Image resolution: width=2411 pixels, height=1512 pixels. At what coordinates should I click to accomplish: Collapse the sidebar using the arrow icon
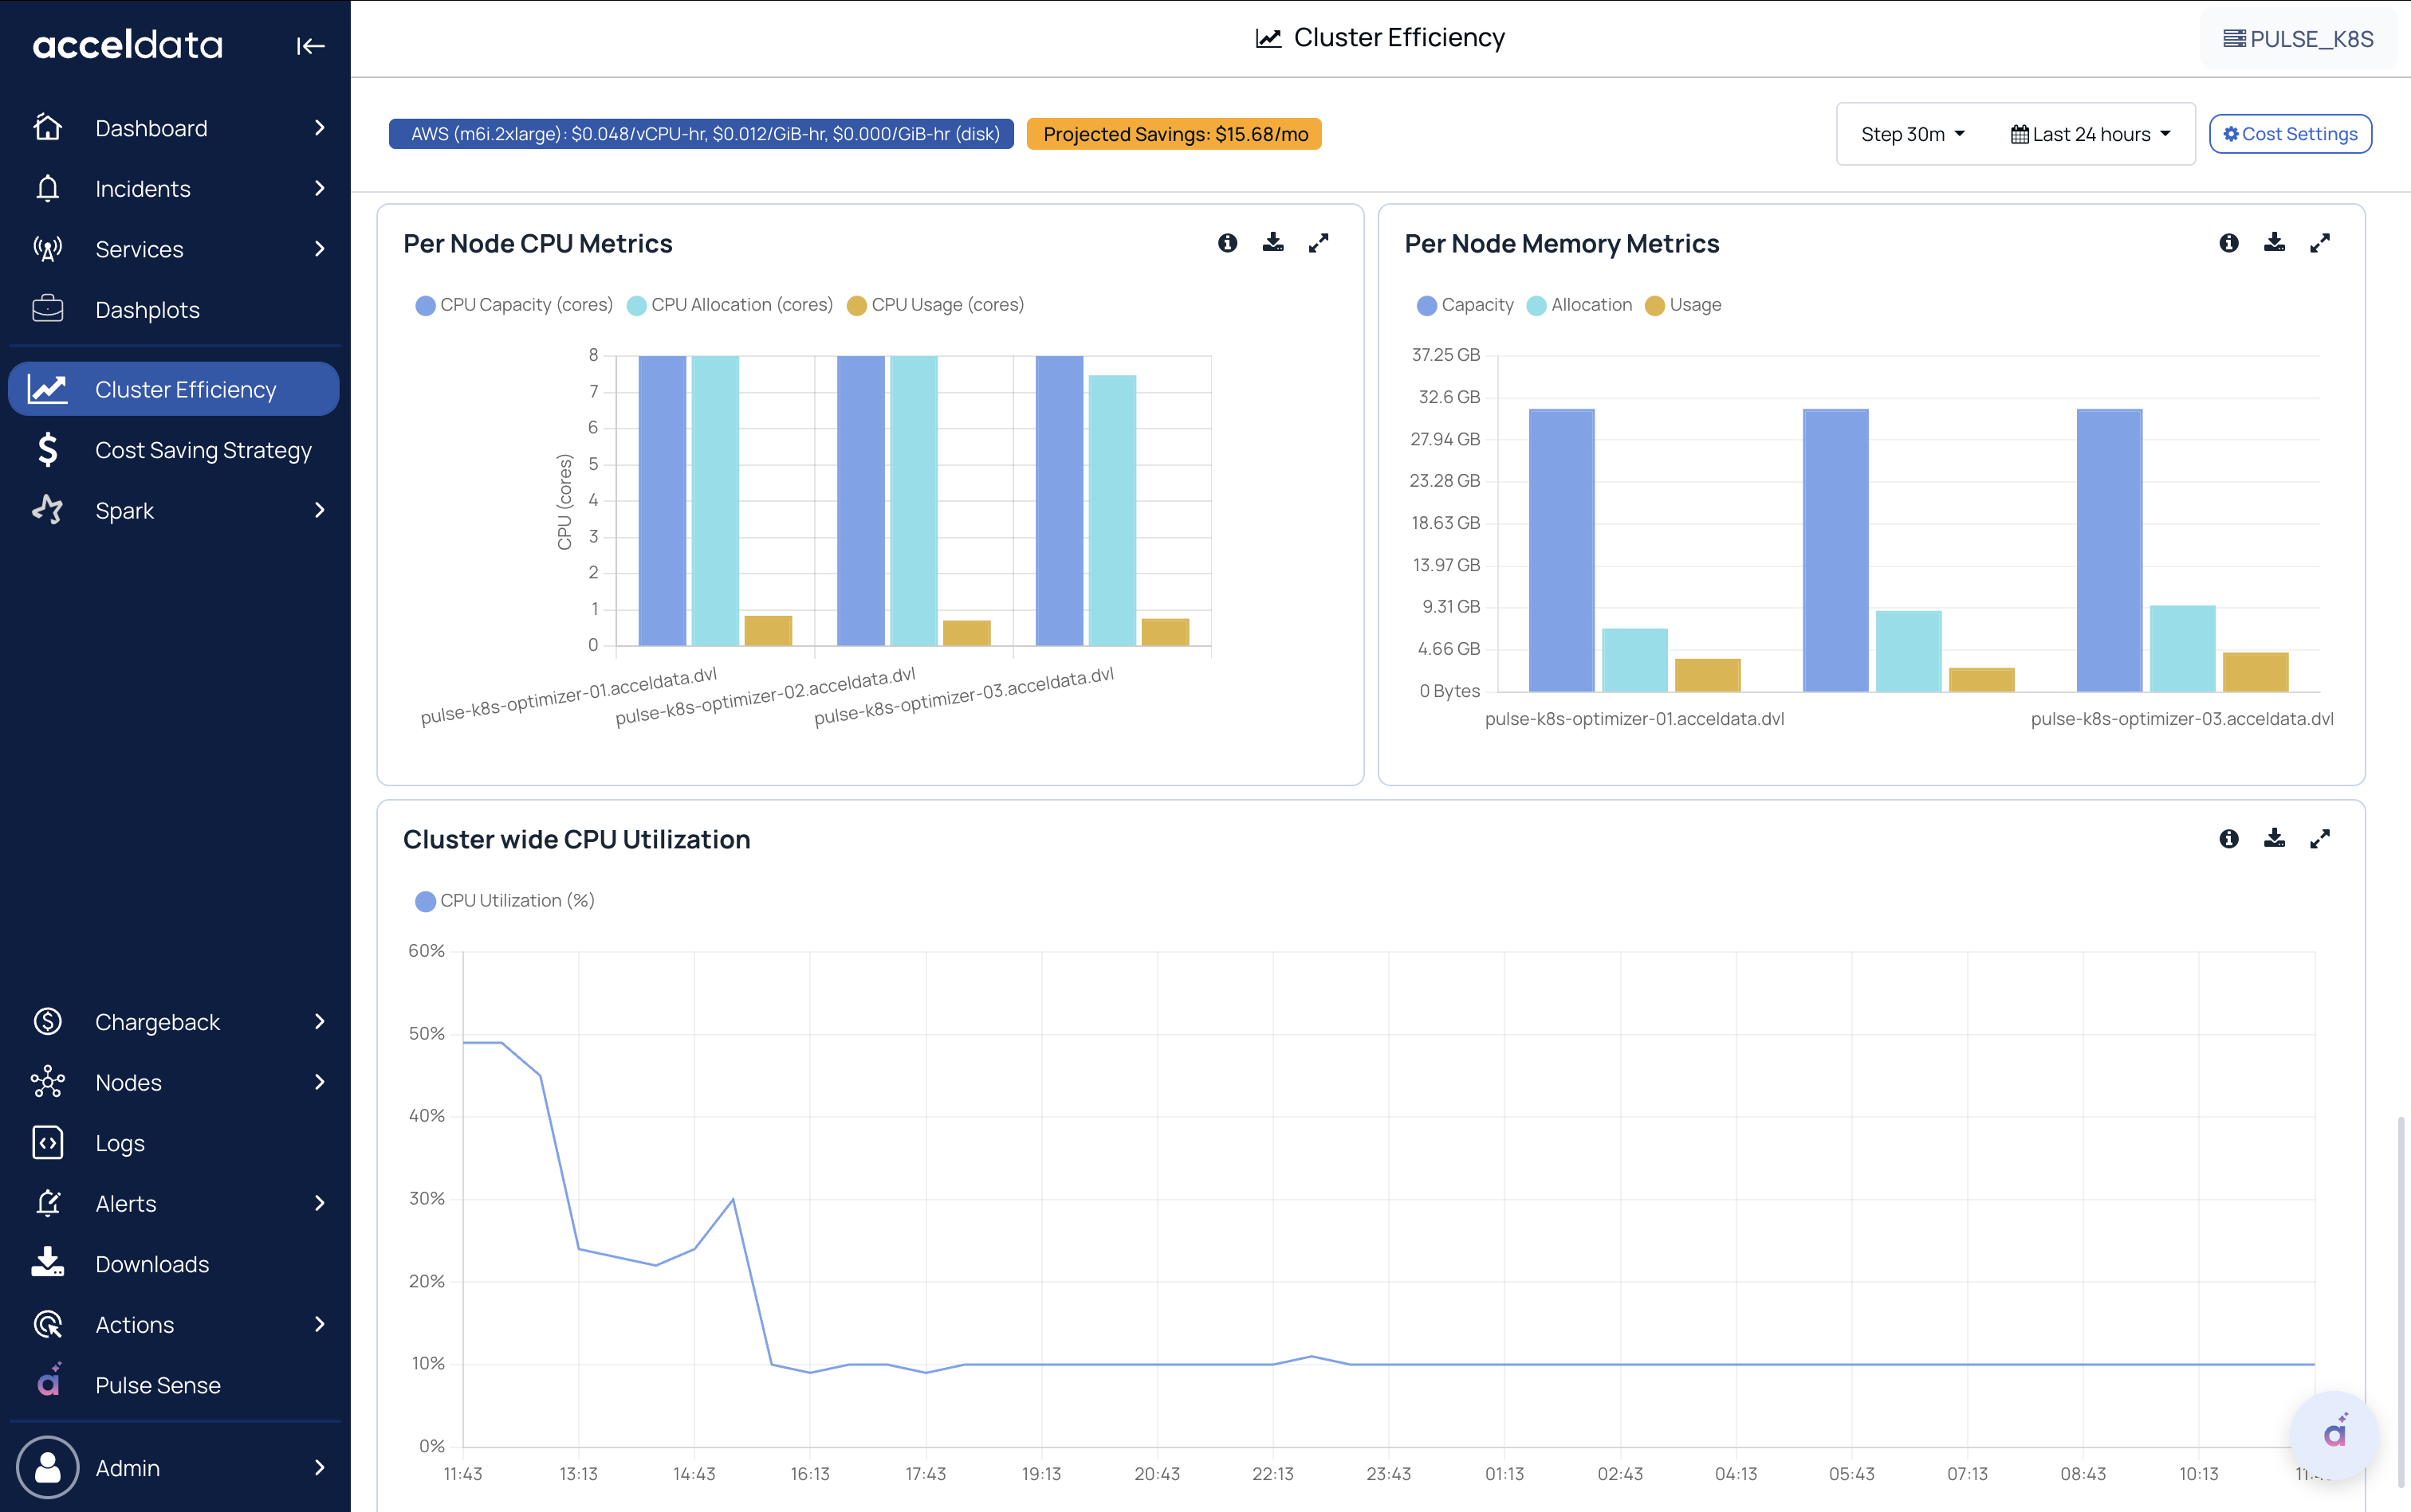click(x=310, y=46)
